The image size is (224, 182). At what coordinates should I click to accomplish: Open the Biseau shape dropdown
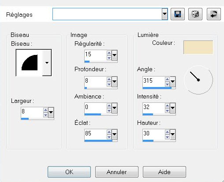(x=47, y=63)
